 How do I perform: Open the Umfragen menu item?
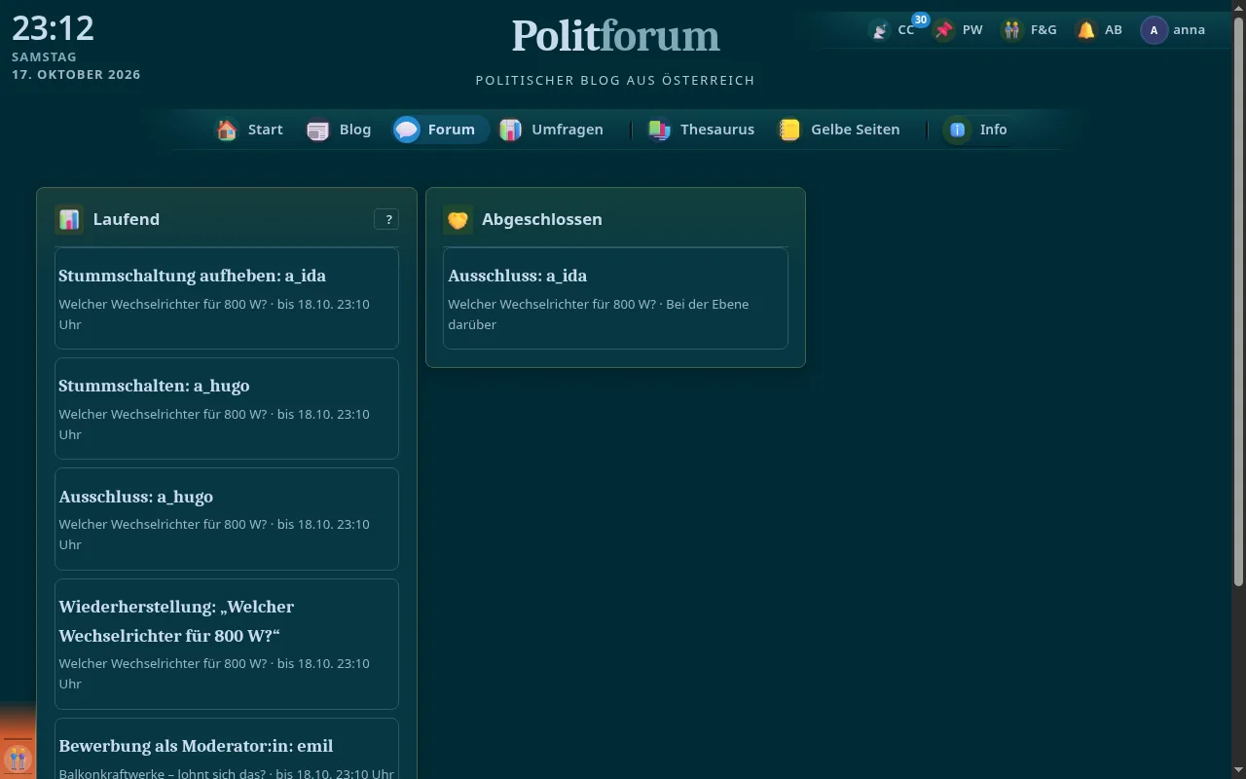click(x=552, y=130)
